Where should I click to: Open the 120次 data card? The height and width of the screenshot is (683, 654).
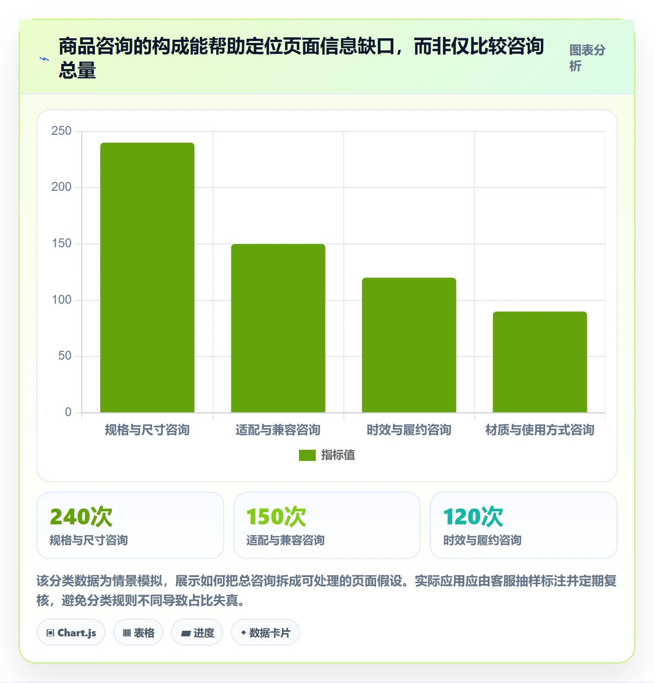point(524,525)
